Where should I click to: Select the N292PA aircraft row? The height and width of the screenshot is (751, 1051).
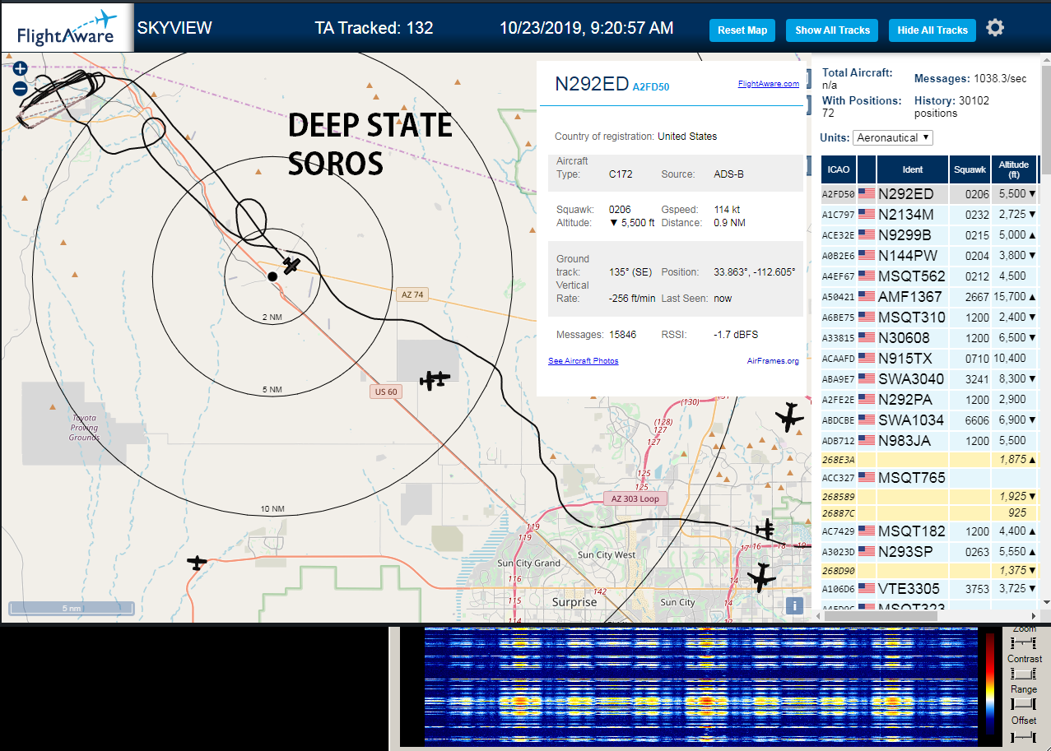pos(929,400)
